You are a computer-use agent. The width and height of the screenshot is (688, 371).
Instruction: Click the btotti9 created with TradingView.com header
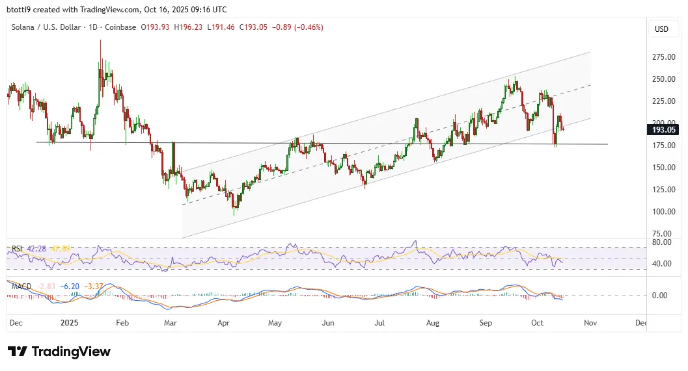(x=117, y=9)
